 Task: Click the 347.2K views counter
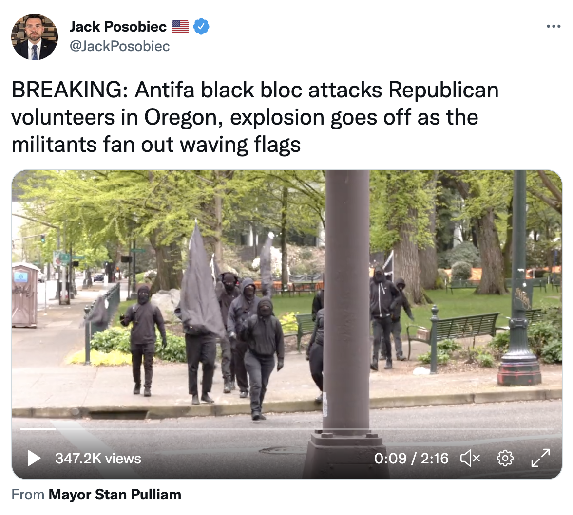[98, 459]
